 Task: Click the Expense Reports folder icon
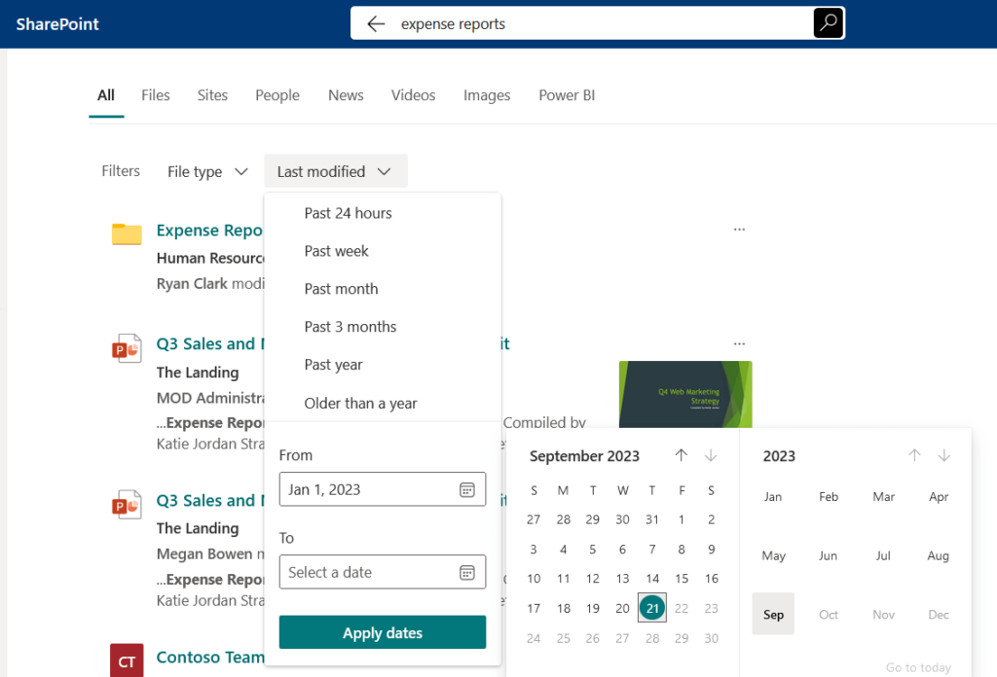coord(127,233)
